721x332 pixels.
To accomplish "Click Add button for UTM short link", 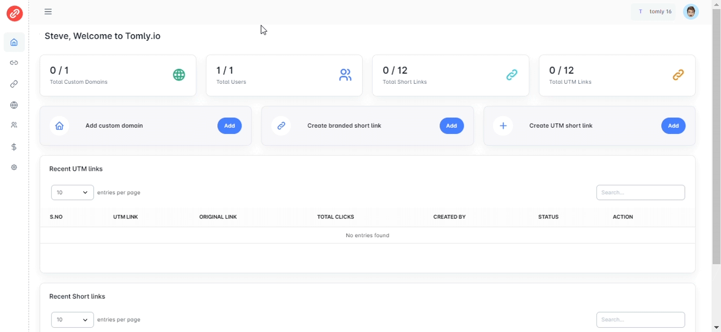I will pos(673,126).
